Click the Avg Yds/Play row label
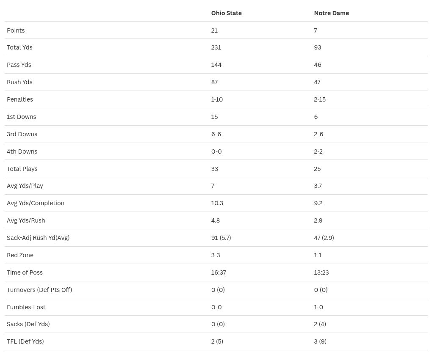Screen dimensions: 432x355 pyautogui.click(x=25, y=186)
